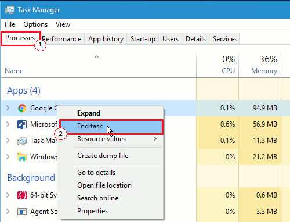This screenshot has height=222, width=290.
Task: Click Word's 56.9 MB memory value
Action: (x=265, y=124)
